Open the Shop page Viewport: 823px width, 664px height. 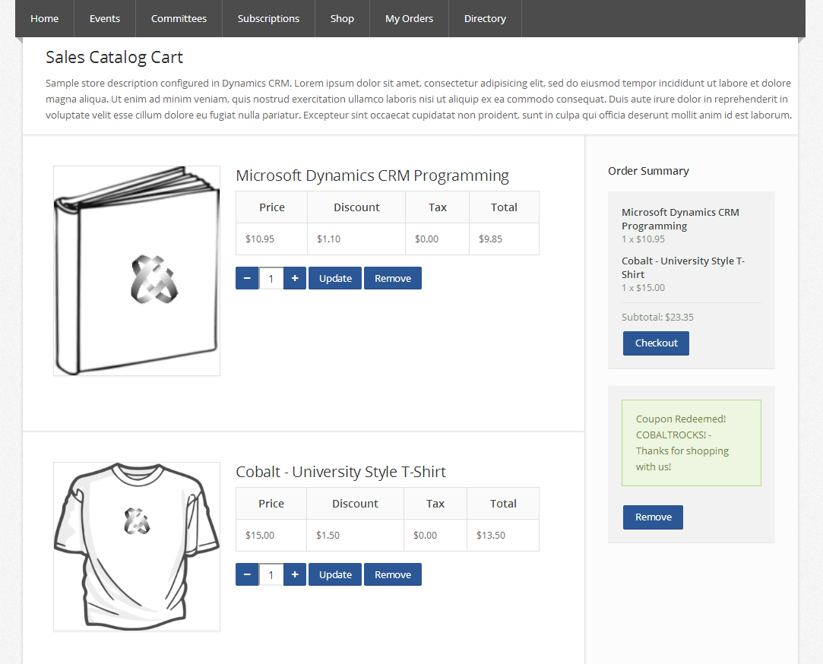342,18
